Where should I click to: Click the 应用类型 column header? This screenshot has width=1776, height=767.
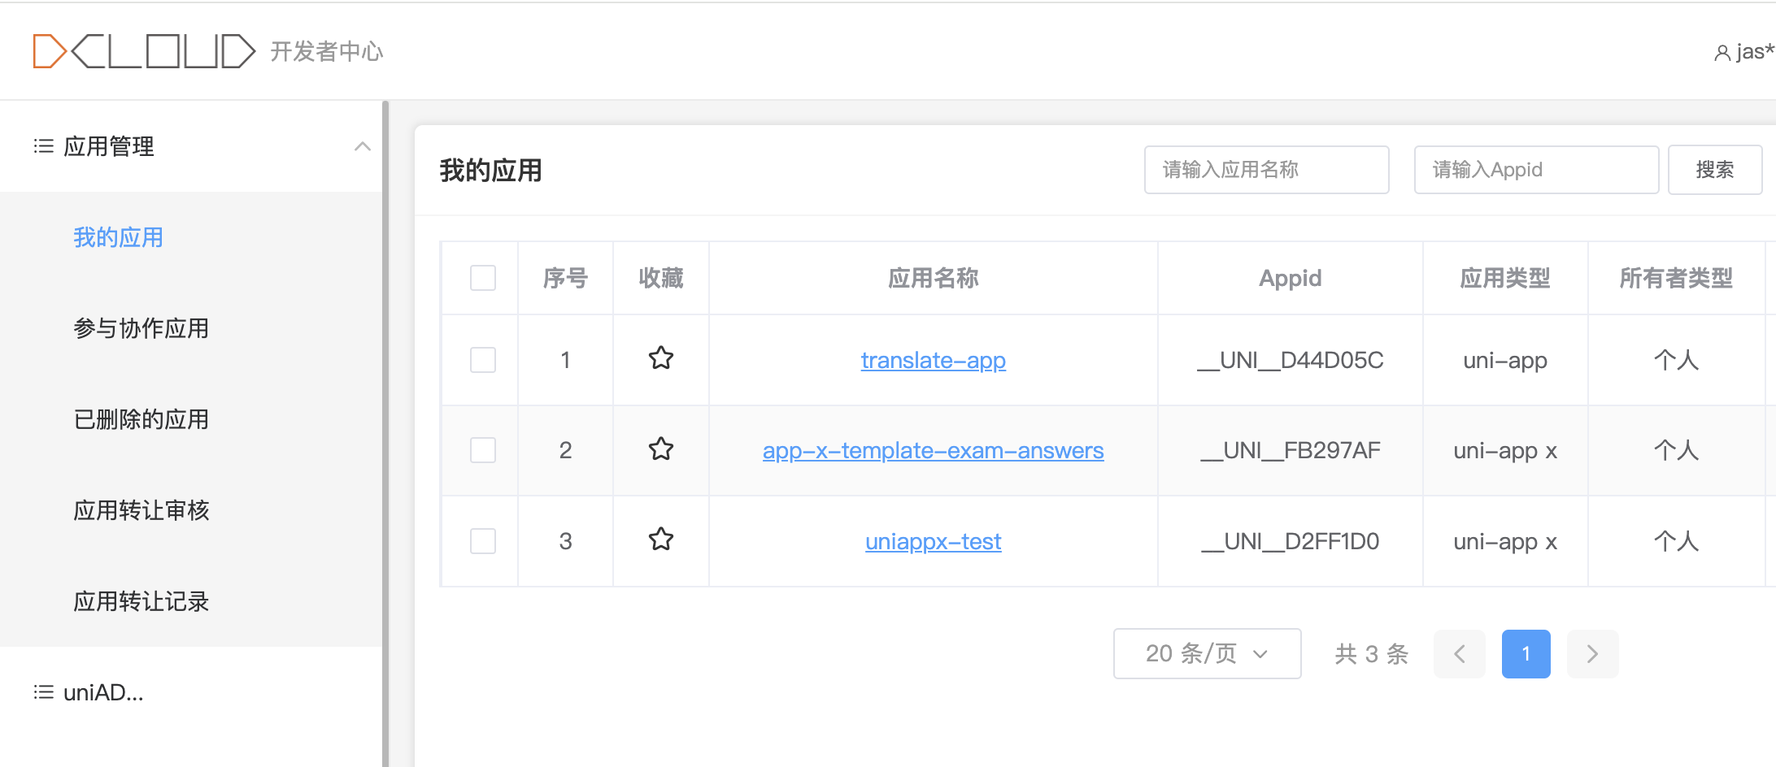(1505, 278)
